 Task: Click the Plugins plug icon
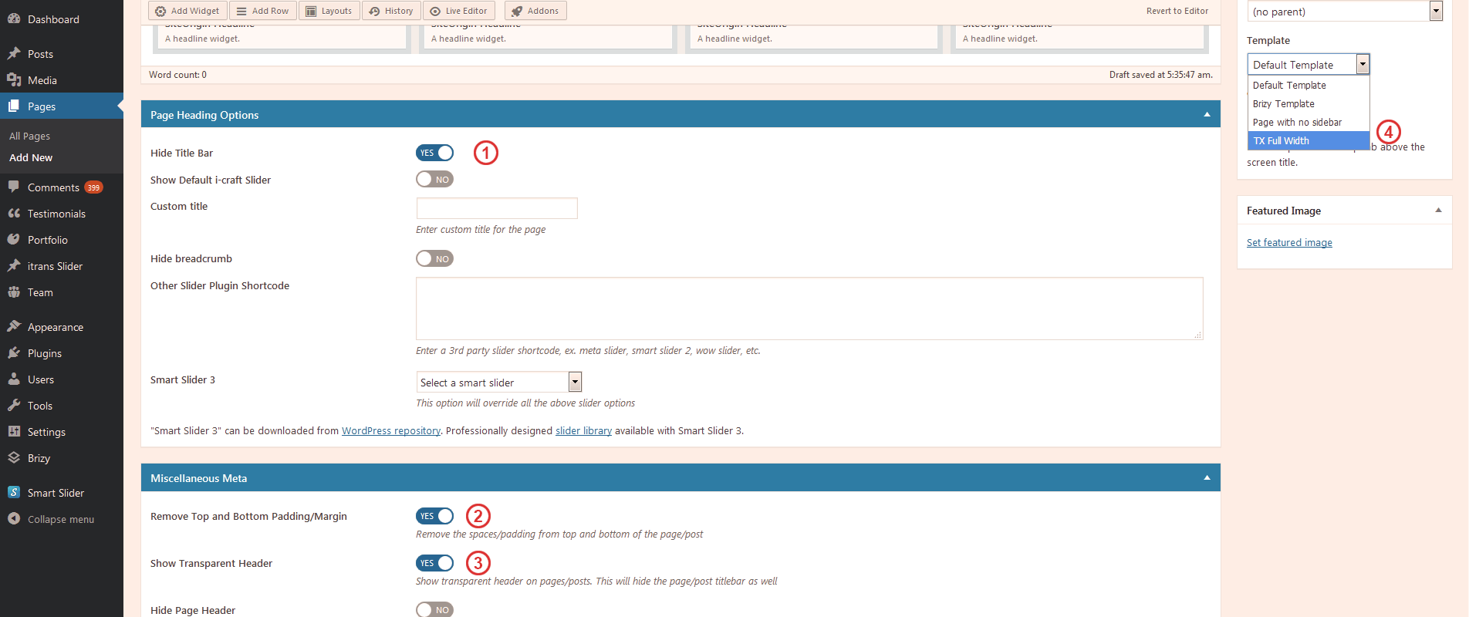click(14, 353)
